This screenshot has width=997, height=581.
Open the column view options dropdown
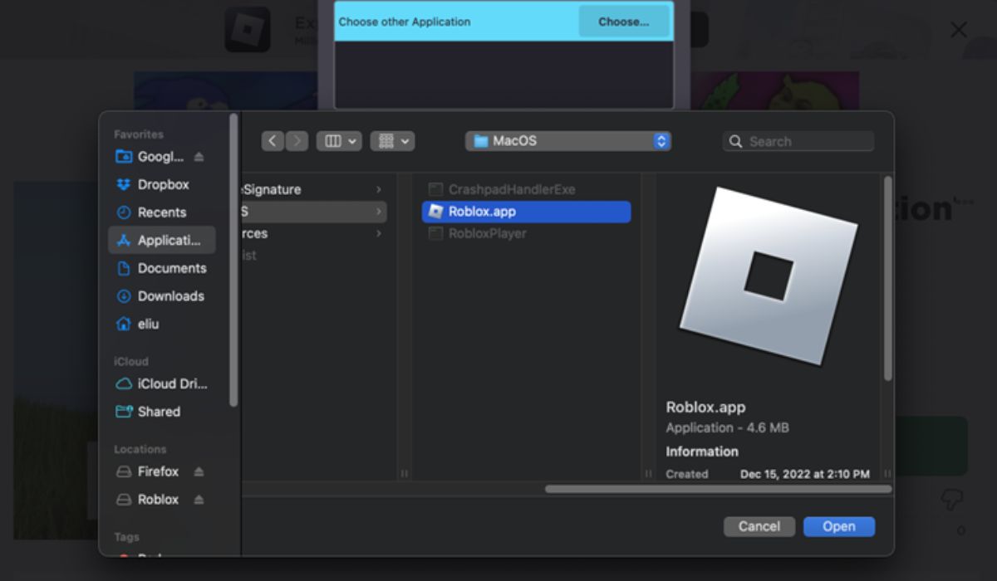coord(338,141)
